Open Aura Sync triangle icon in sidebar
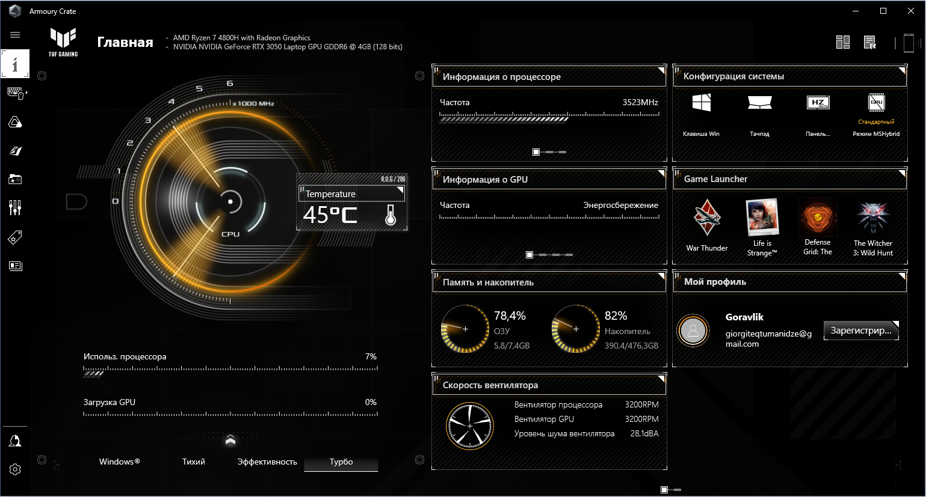 [x=15, y=122]
